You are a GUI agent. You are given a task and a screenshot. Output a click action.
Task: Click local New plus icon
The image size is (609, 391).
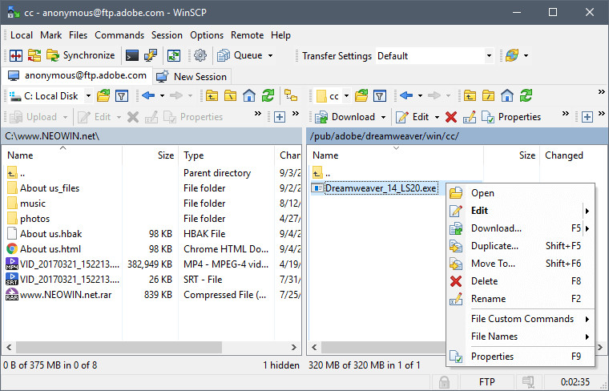pyautogui.click(x=280, y=117)
